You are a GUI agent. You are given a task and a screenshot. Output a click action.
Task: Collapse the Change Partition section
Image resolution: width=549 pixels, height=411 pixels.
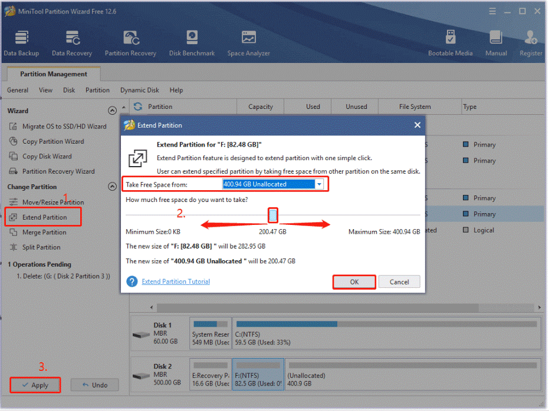112,187
